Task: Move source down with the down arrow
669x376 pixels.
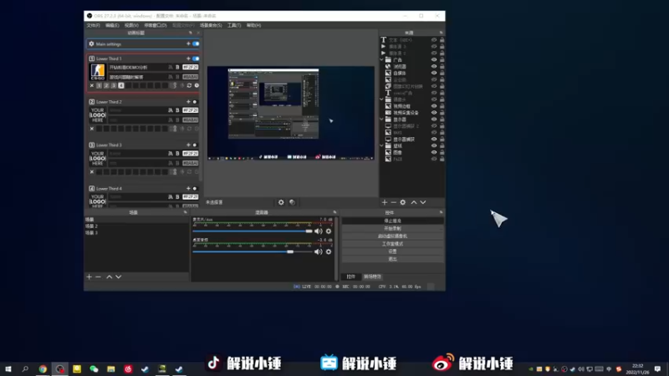Action: [x=423, y=202]
